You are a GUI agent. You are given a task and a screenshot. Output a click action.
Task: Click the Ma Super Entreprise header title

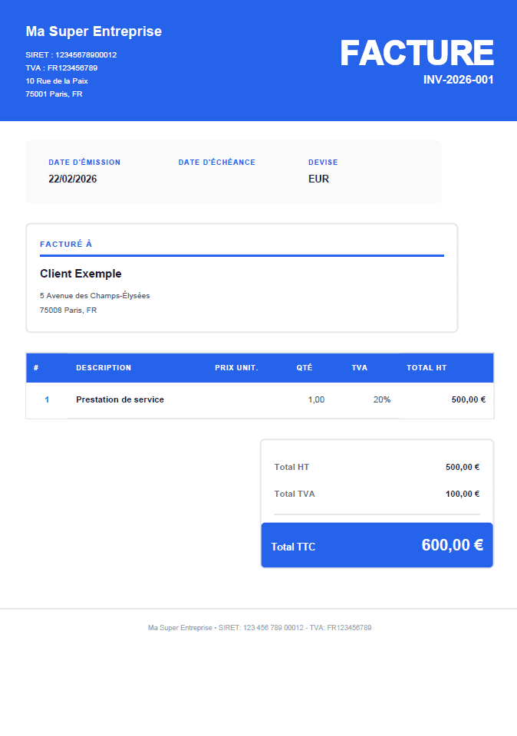(x=94, y=31)
